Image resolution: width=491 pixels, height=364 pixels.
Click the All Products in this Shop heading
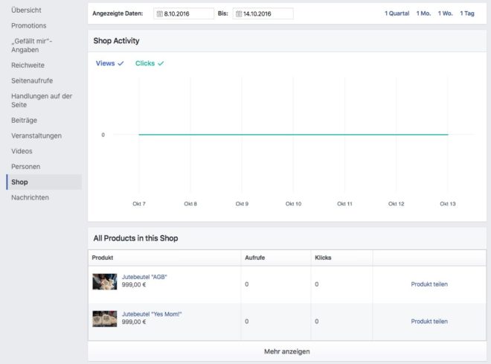(135, 238)
